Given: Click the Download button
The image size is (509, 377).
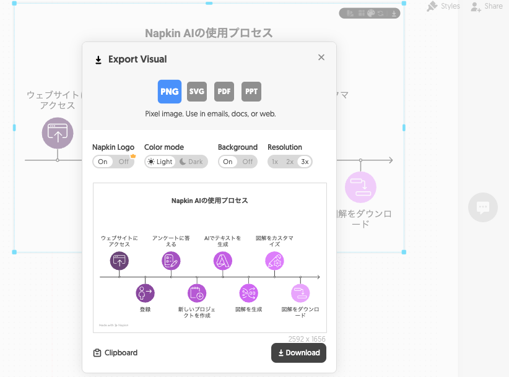Looking at the screenshot, I should click(x=298, y=353).
